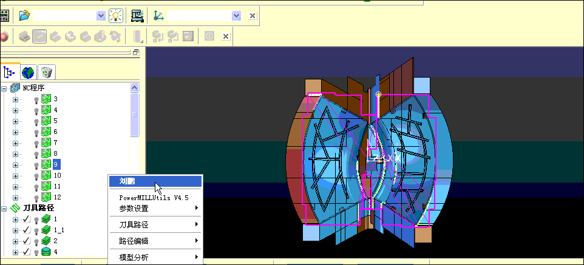
Task: Click the greyed cycle-arrows icon in second toolbar
Action: pyautogui.click(x=115, y=36)
